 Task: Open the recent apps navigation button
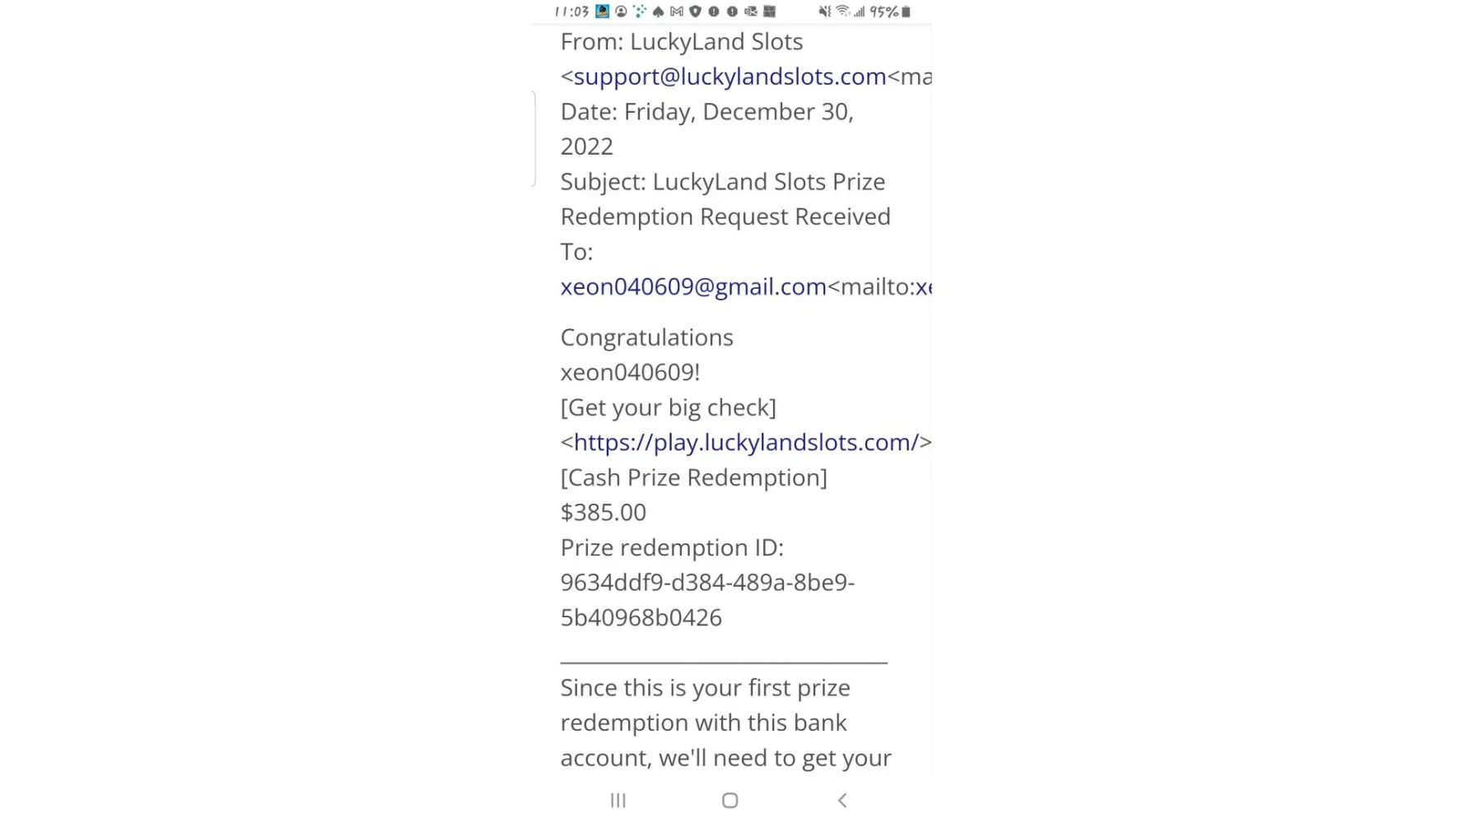point(618,800)
